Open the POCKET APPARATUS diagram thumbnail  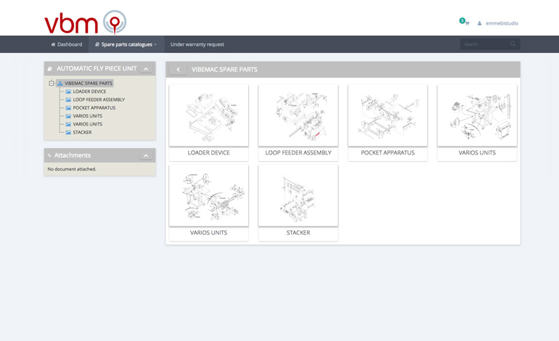click(x=388, y=115)
